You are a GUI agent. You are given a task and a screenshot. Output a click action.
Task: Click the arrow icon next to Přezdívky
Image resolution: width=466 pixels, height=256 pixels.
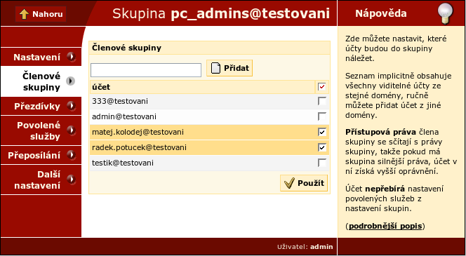(x=71, y=106)
